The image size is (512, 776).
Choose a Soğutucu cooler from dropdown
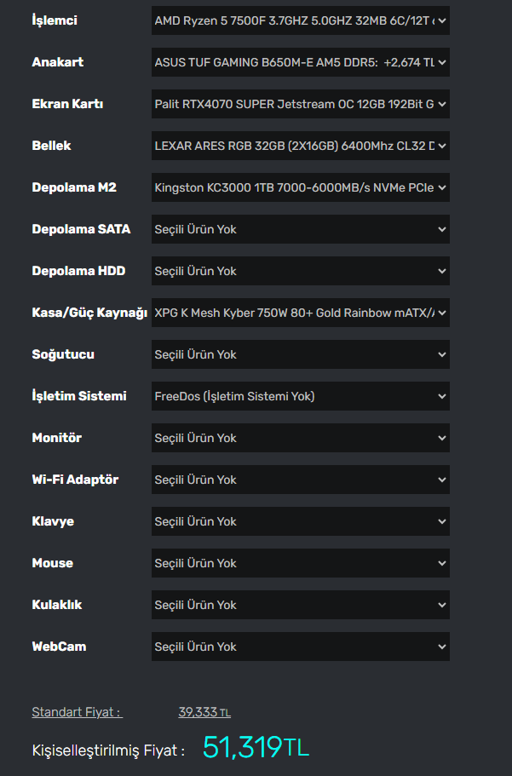click(x=300, y=354)
